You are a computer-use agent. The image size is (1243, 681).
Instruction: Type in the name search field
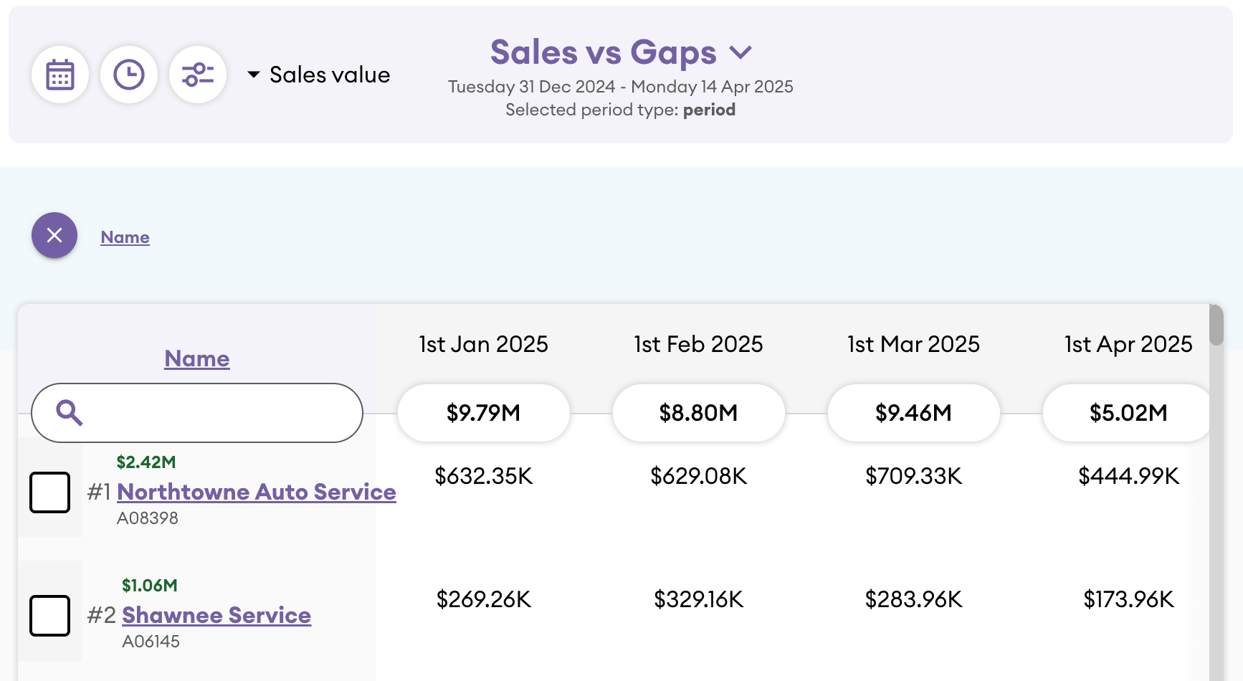pyautogui.click(x=215, y=413)
